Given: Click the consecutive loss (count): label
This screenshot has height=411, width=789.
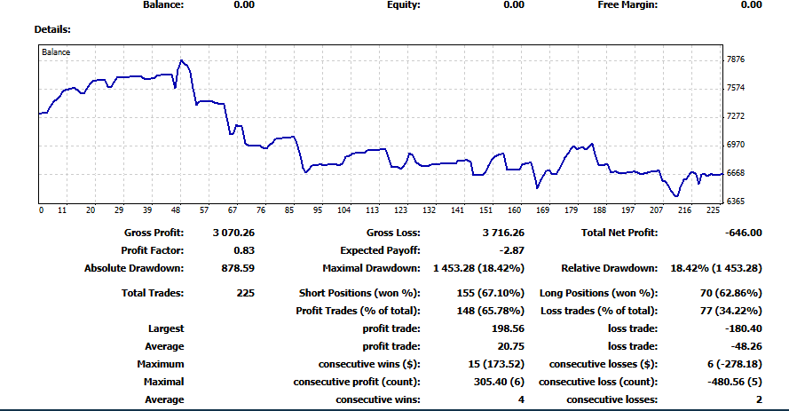Looking at the screenshot, I should tap(598, 382).
